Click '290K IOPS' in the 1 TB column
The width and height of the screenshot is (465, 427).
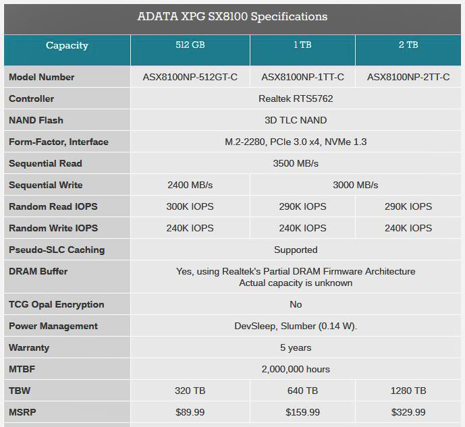[x=302, y=206]
